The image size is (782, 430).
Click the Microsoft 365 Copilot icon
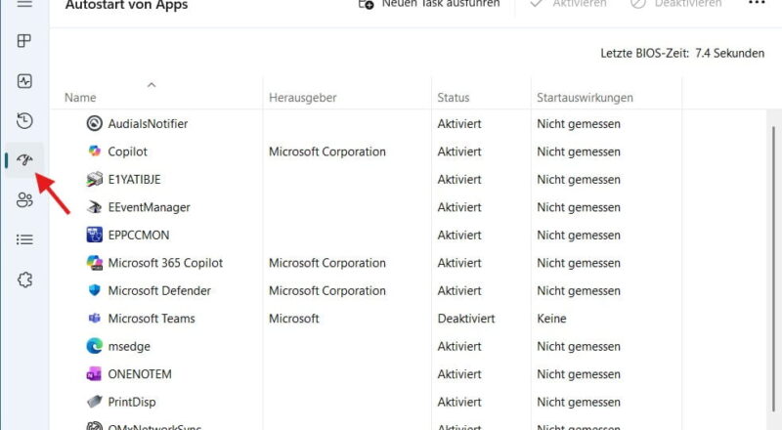(94, 262)
